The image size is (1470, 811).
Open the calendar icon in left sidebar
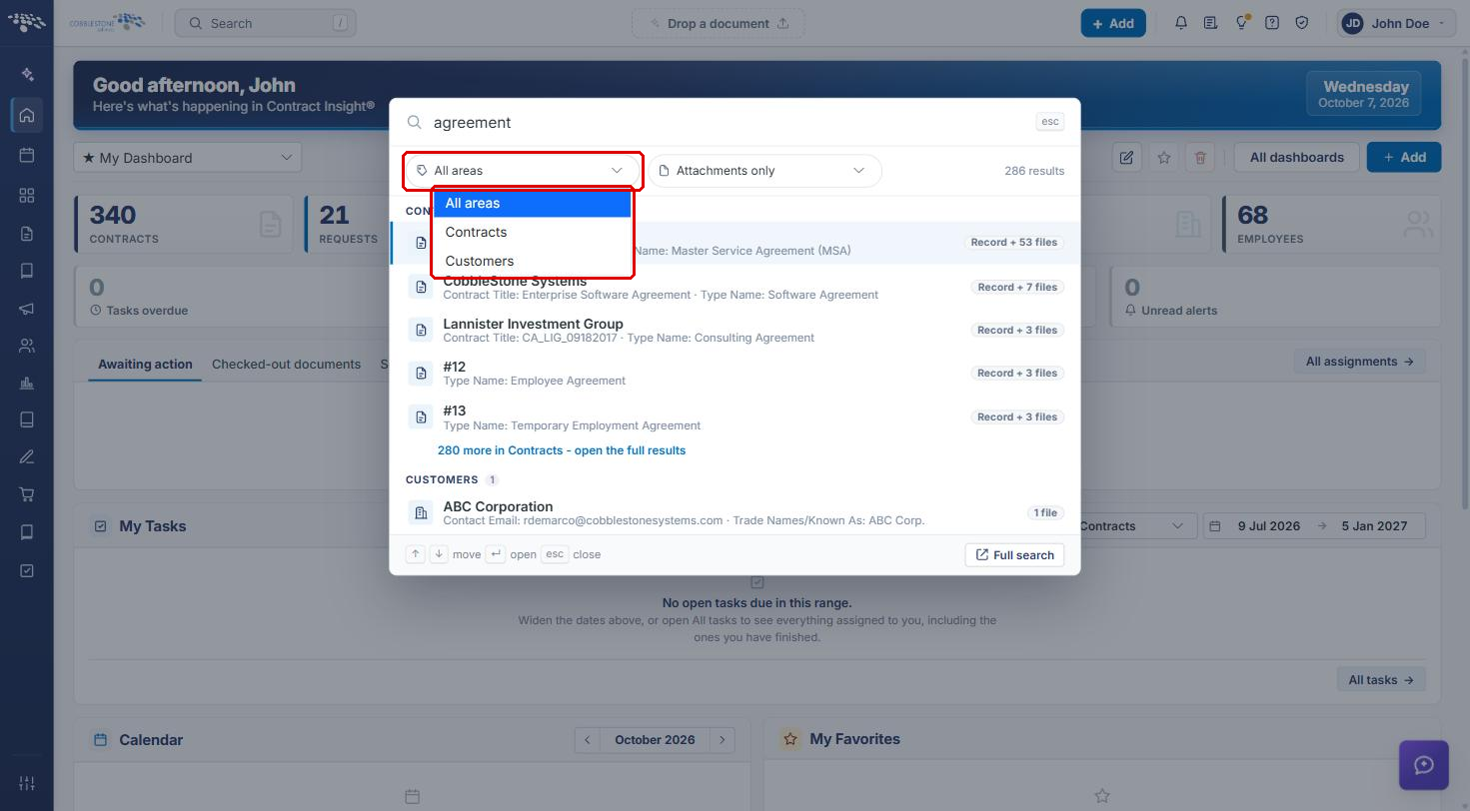27,155
